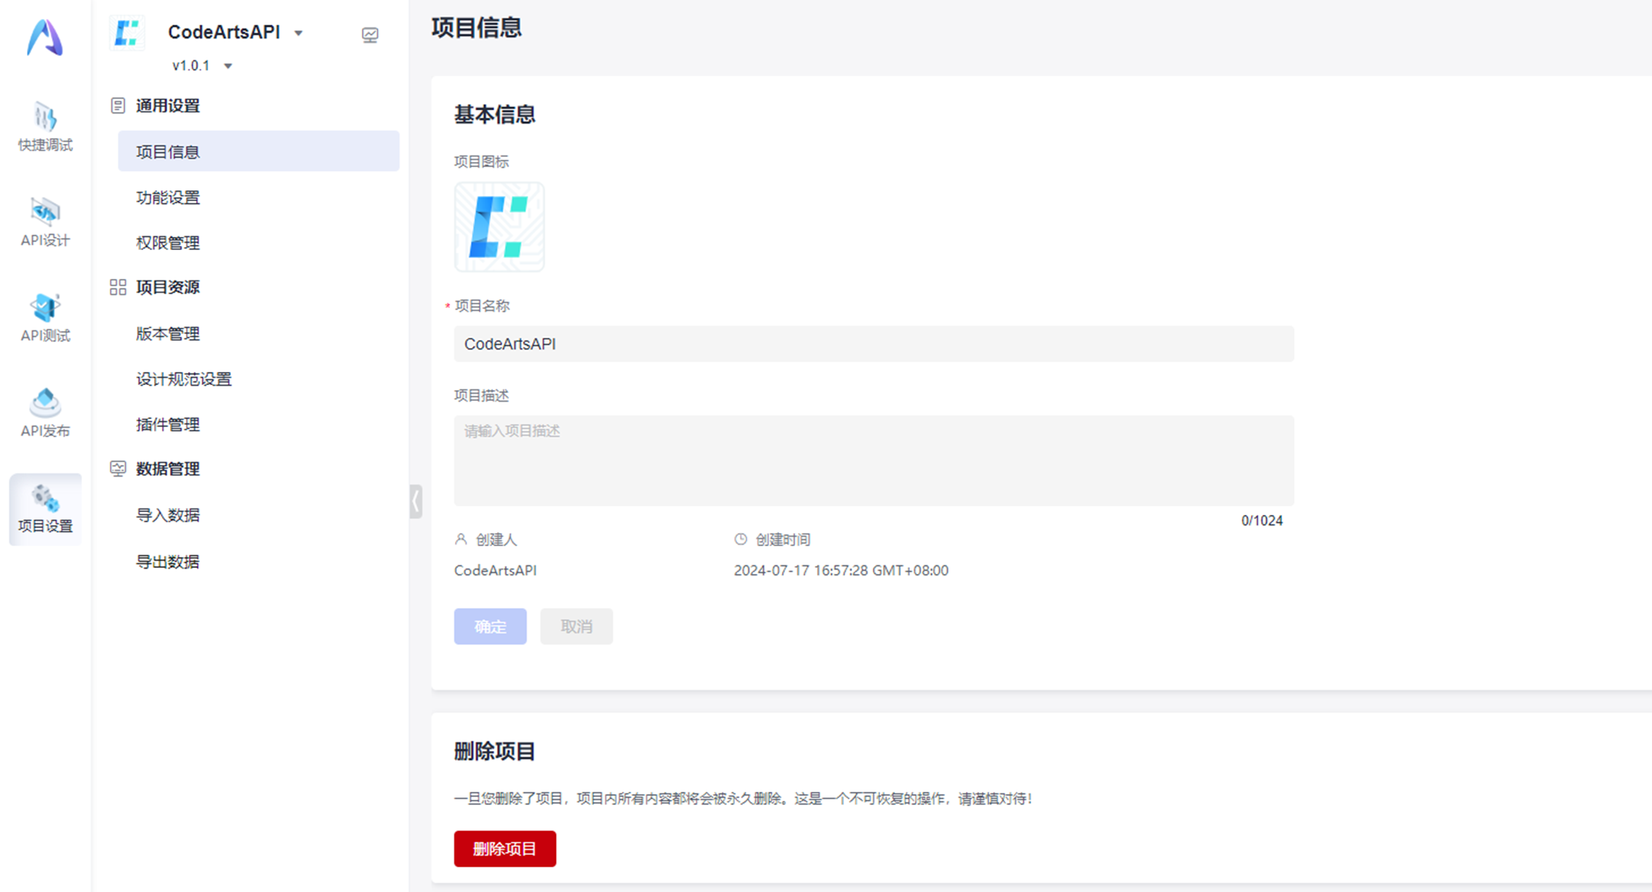Expand the CodeArtsAPI project dropdown arrow

pyautogui.click(x=299, y=33)
